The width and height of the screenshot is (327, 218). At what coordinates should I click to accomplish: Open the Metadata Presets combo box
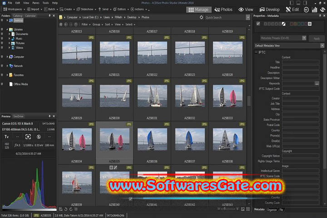(x=283, y=38)
